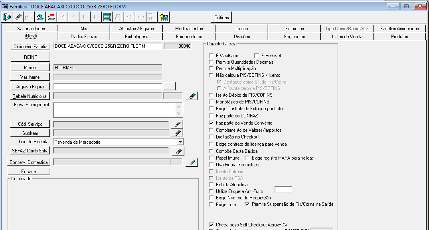Image resolution: width=429 pixels, height=230 pixels.
Task: Click the Arquivo Figura input field
Action: coord(108,86)
